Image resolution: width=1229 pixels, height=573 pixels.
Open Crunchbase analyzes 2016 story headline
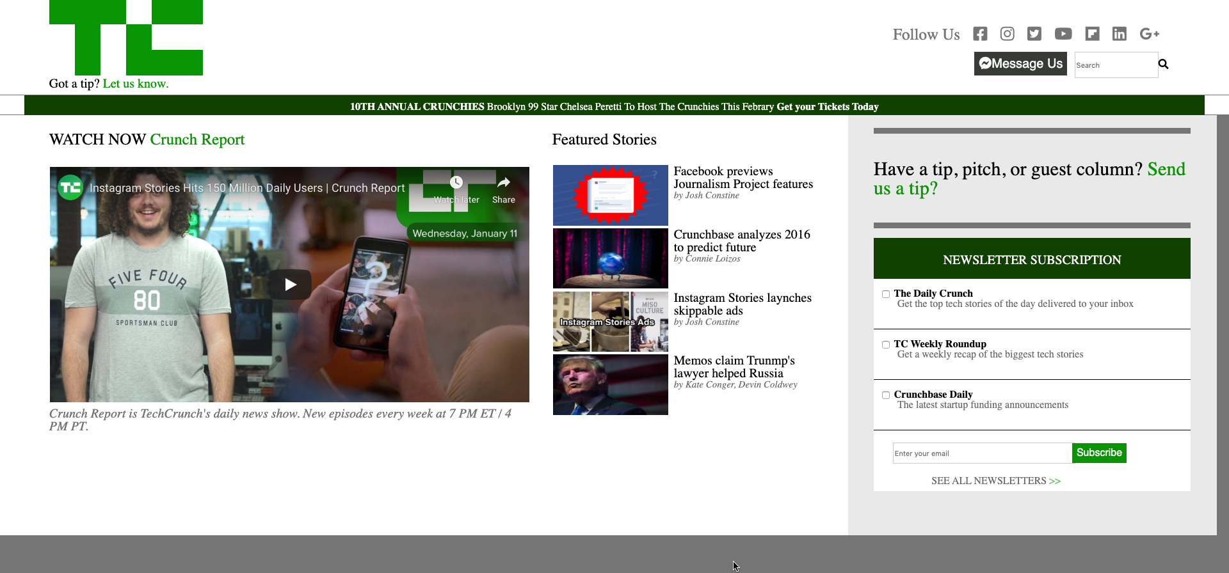[x=742, y=241]
